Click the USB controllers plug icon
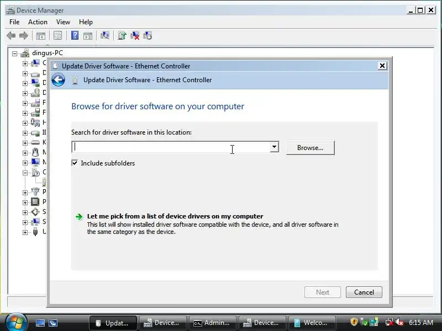The image size is (442, 331). tap(35, 232)
